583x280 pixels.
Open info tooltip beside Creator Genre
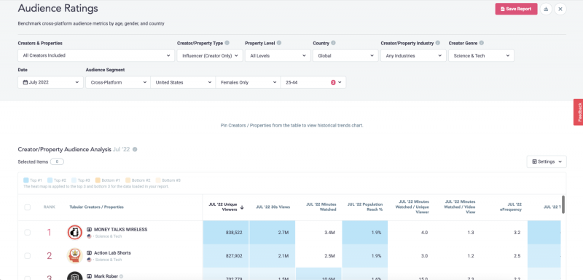(482, 43)
